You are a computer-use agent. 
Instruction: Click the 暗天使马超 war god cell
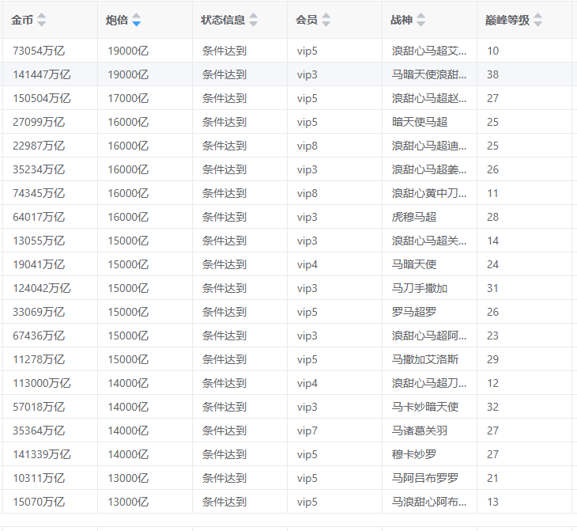(x=420, y=122)
